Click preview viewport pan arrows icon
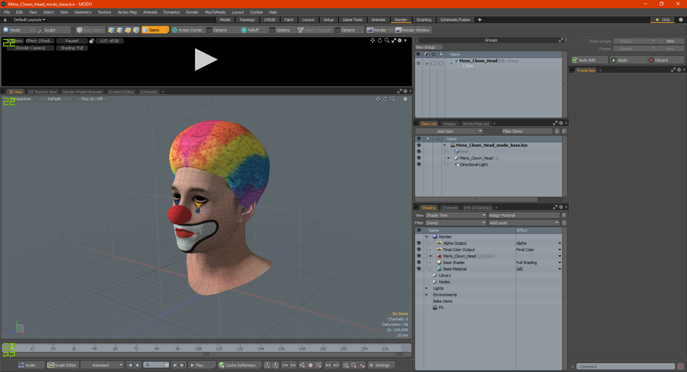 pyautogui.click(x=372, y=40)
